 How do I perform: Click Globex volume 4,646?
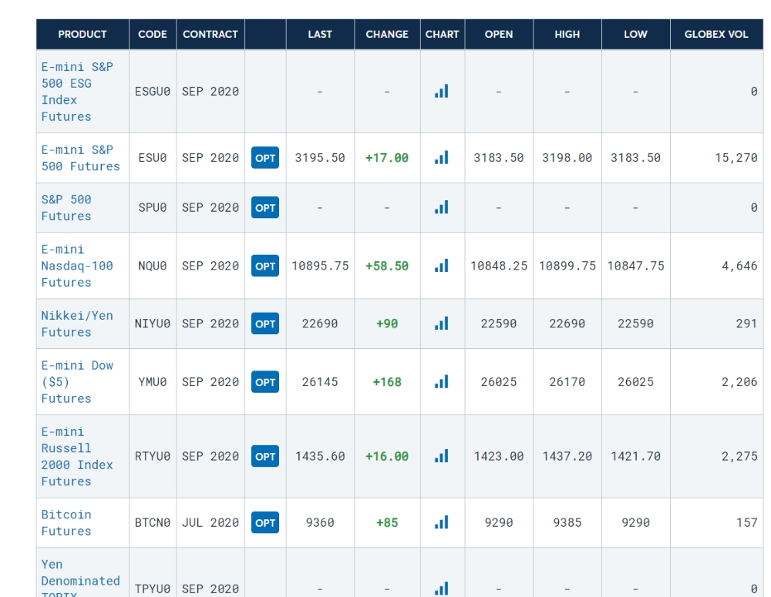pos(739,266)
